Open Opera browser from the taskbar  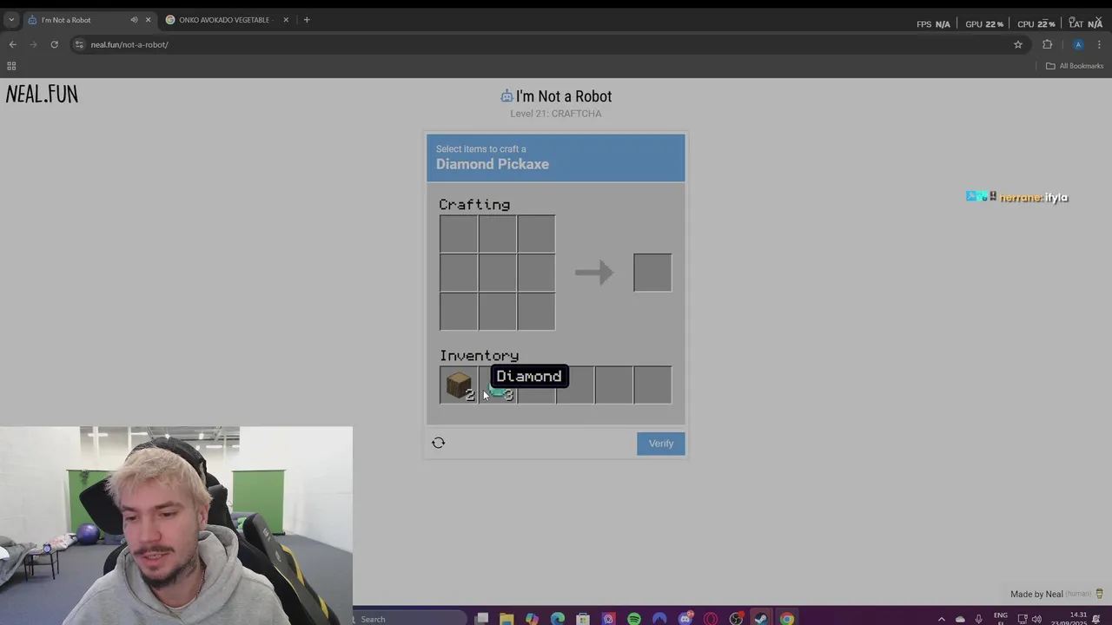click(711, 619)
